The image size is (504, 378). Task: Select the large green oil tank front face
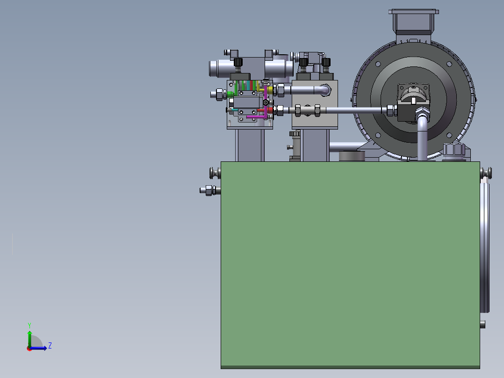[x=350, y=264]
